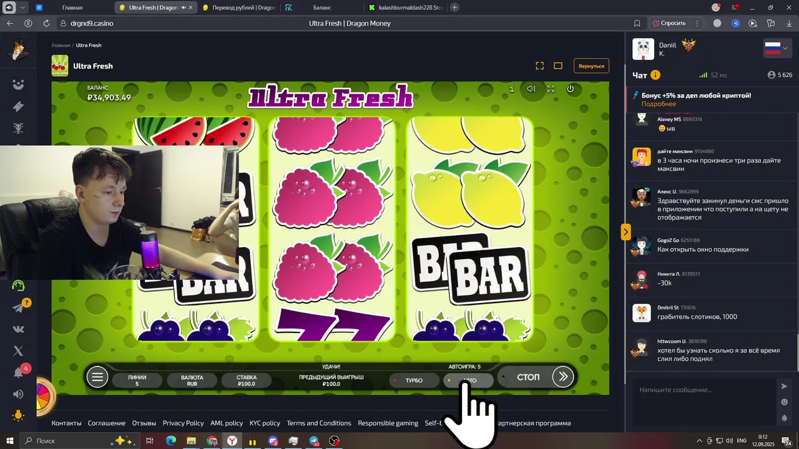The height and width of the screenshot is (449, 799).
Task: Open Privacy Policy footer link
Action: pyautogui.click(x=183, y=423)
